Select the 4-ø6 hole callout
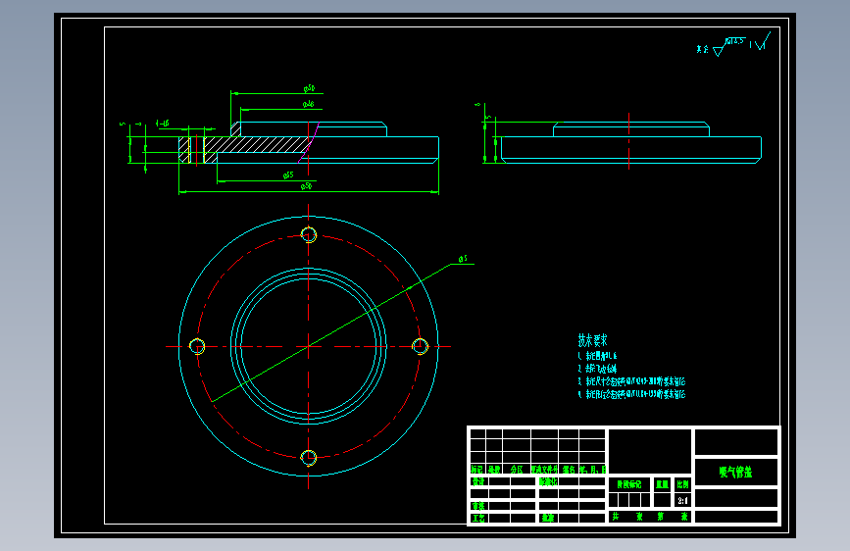The width and height of the screenshot is (850, 551). (163, 124)
